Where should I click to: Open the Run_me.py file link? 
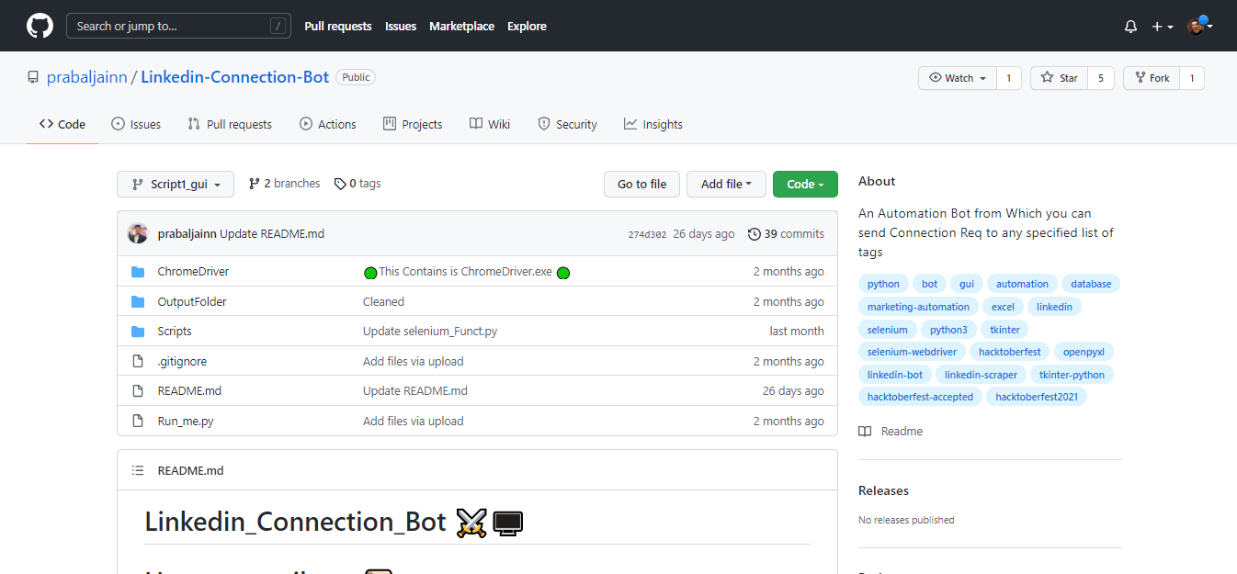(x=186, y=421)
